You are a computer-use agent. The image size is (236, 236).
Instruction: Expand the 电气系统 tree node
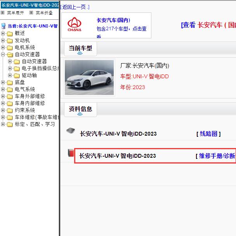(x=3, y=89)
